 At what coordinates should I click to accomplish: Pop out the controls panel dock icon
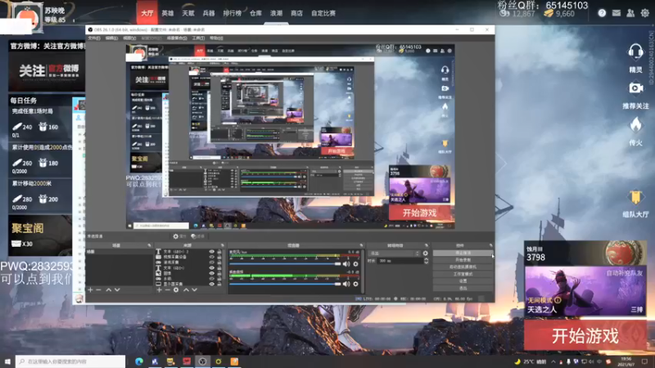click(x=490, y=245)
